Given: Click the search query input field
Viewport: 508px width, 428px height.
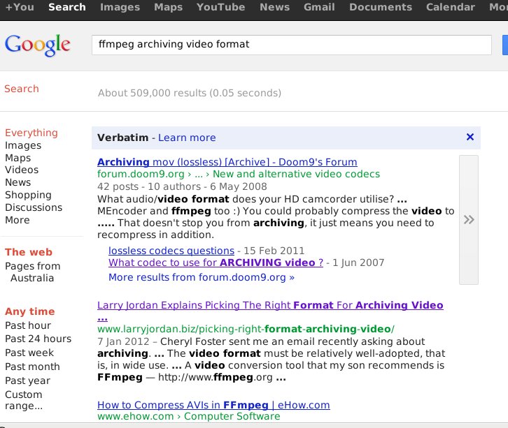Looking at the screenshot, I should 292,45.
